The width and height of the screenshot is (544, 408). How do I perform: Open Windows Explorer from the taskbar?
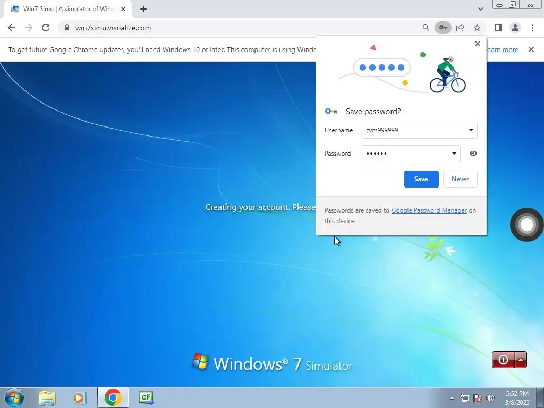coord(47,397)
